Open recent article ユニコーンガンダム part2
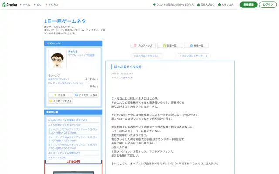 pos(64,153)
